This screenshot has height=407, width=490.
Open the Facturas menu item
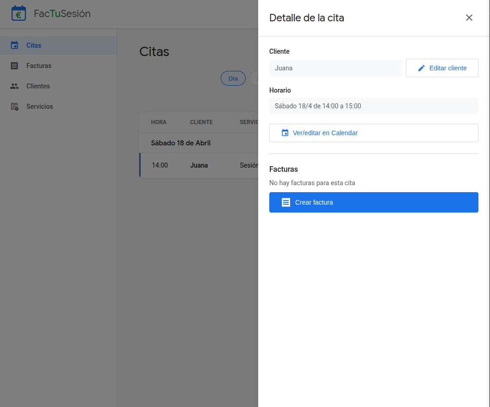[x=39, y=66]
